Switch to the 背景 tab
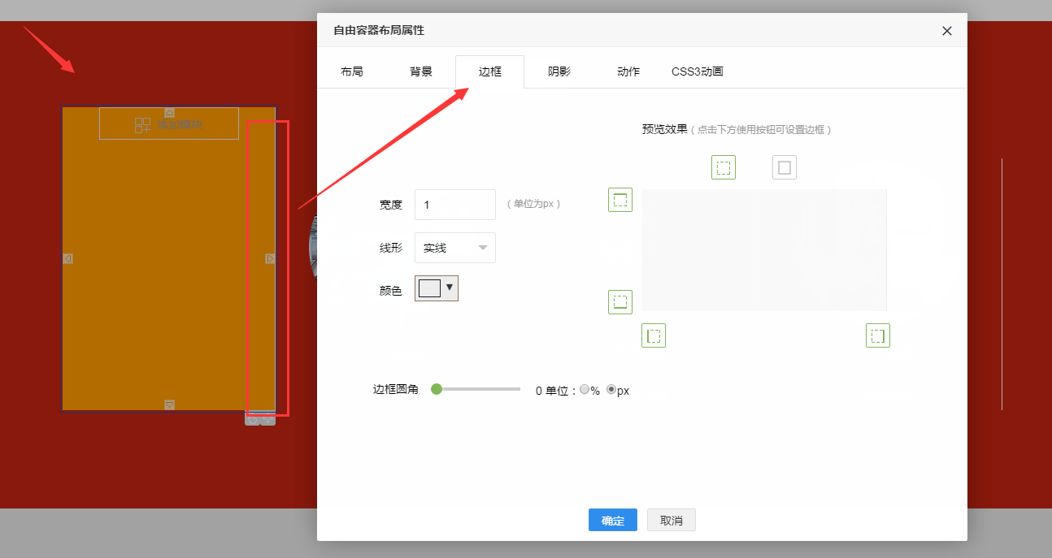The width and height of the screenshot is (1052, 558). pos(421,71)
